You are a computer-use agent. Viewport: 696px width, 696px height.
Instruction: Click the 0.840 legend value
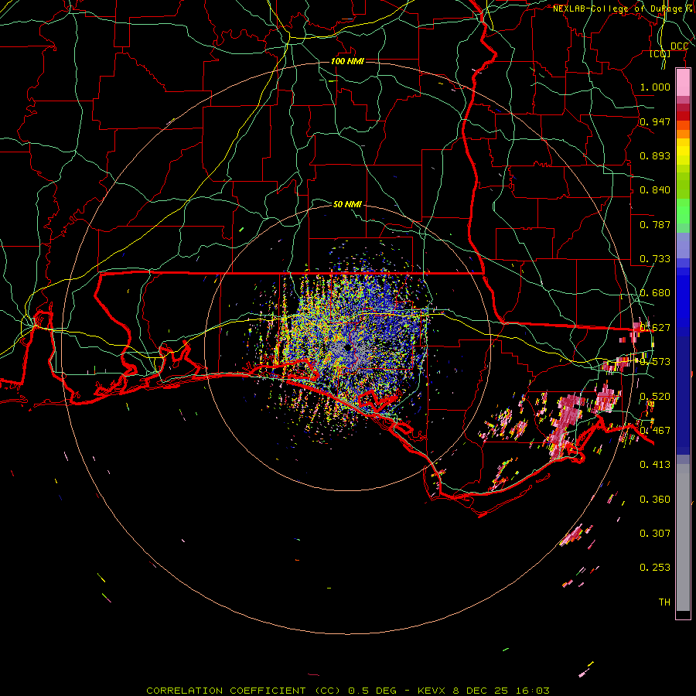click(655, 190)
